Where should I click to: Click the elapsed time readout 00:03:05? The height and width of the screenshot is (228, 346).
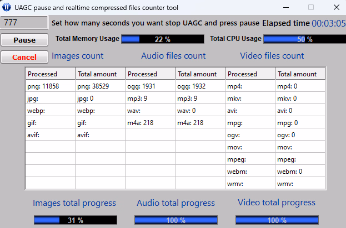pos(328,23)
